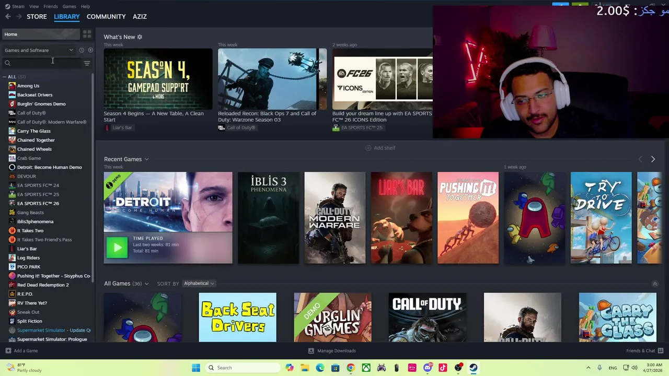Image resolution: width=669 pixels, height=376 pixels.
Task: Open Pushing It! Together game cover
Action: pyautogui.click(x=468, y=218)
